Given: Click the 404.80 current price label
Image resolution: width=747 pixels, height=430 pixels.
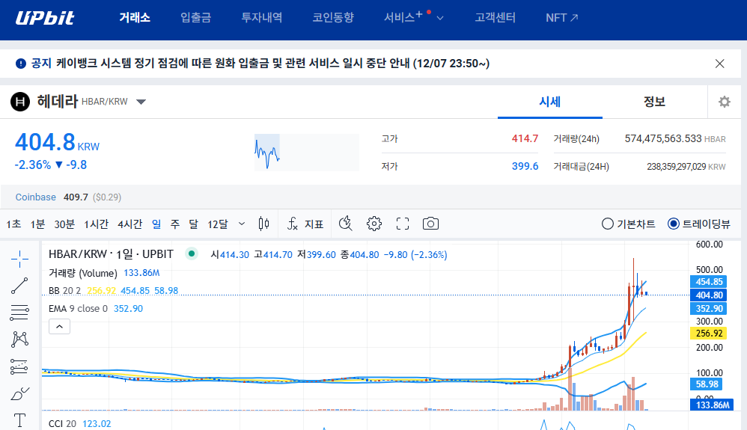Looking at the screenshot, I should pos(709,295).
